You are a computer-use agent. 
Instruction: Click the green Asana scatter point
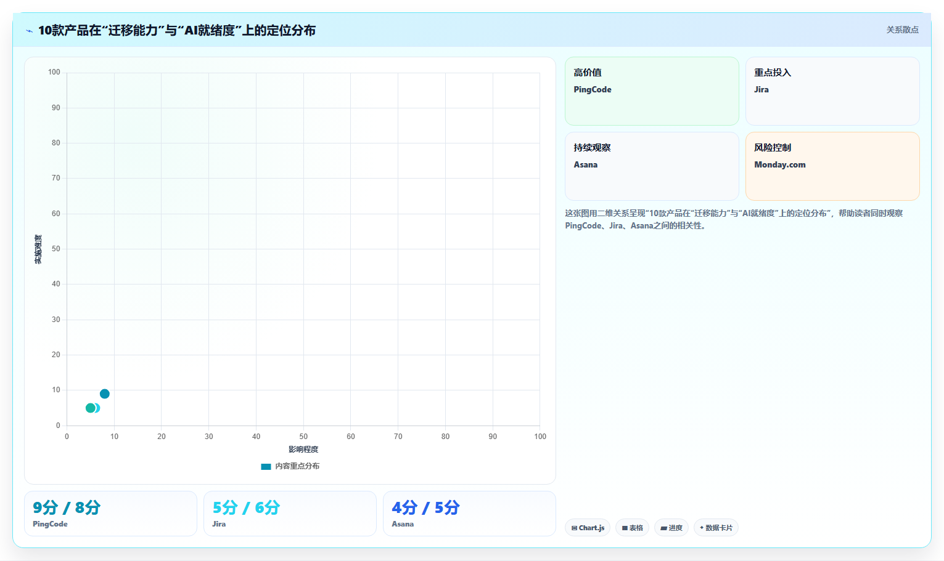(90, 408)
